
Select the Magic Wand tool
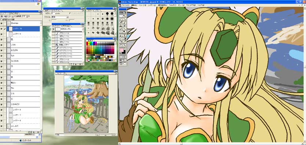click(x=125, y=19)
